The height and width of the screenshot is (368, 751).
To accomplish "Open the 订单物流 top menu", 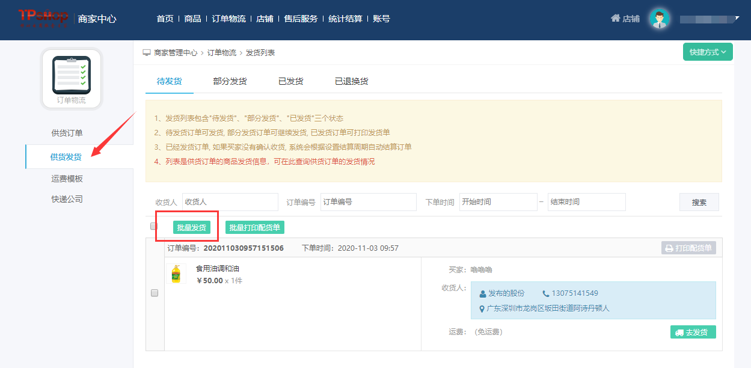I will click(228, 19).
